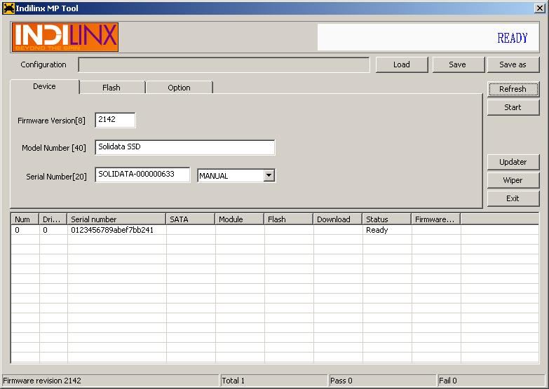Click the Save as button
This screenshot has height=389, width=549.
[x=513, y=64]
